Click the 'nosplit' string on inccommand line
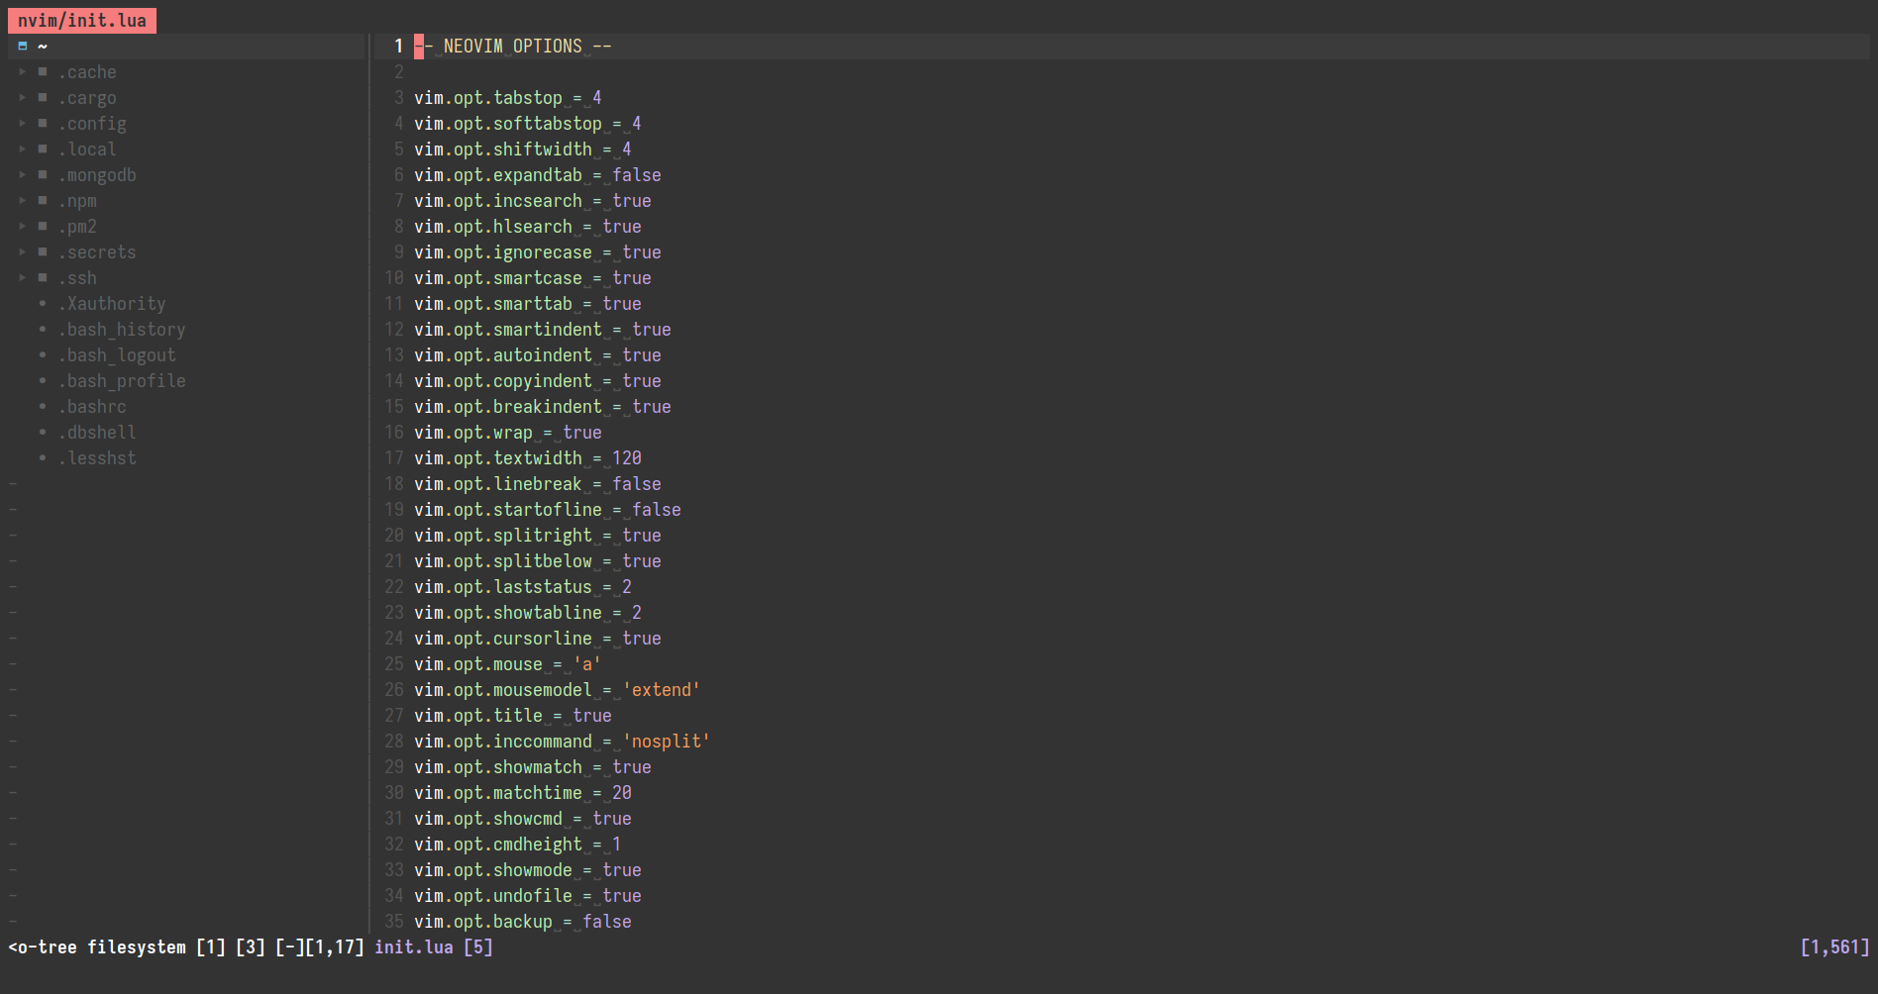1878x994 pixels. pos(667,741)
